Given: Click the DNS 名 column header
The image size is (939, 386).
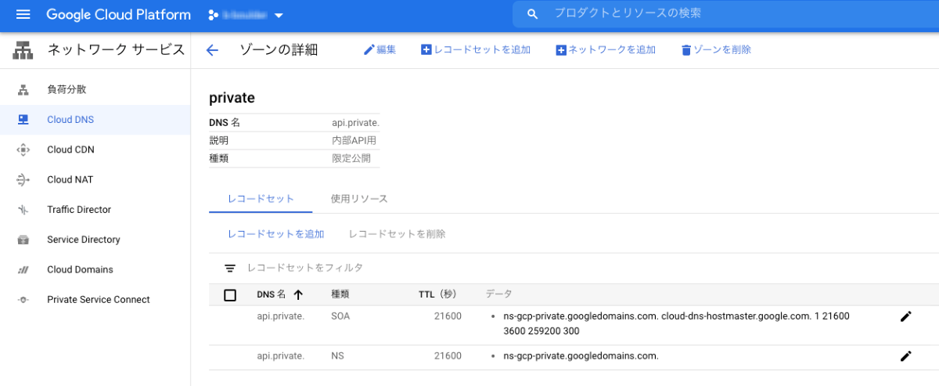Looking at the screenshot, I should [x=272, y=295].
